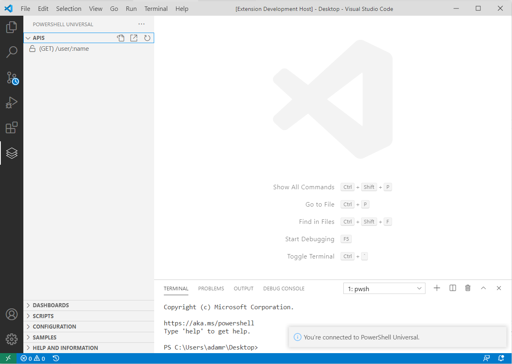Select the PowerShell Universal layers icon
Image resolution: width=512 pixels, height=364 pixels.
tap(12, 153)
